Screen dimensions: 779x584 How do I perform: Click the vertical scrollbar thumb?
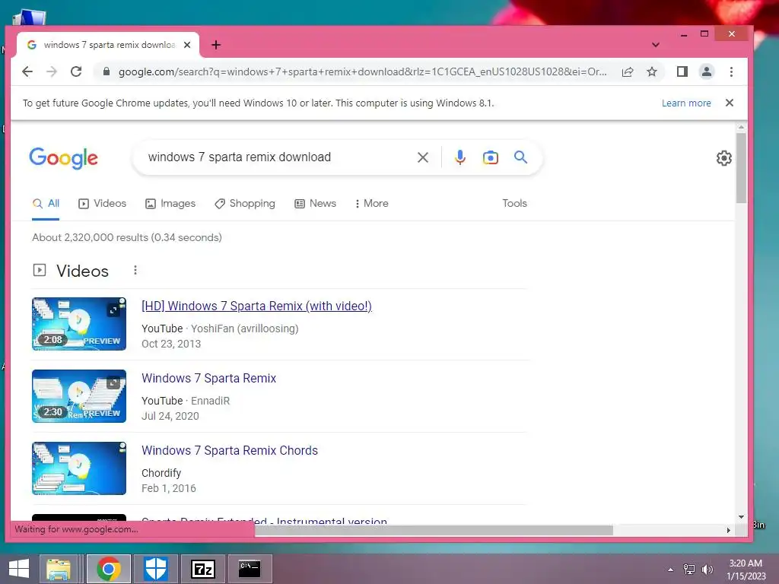tap(741, 168)
